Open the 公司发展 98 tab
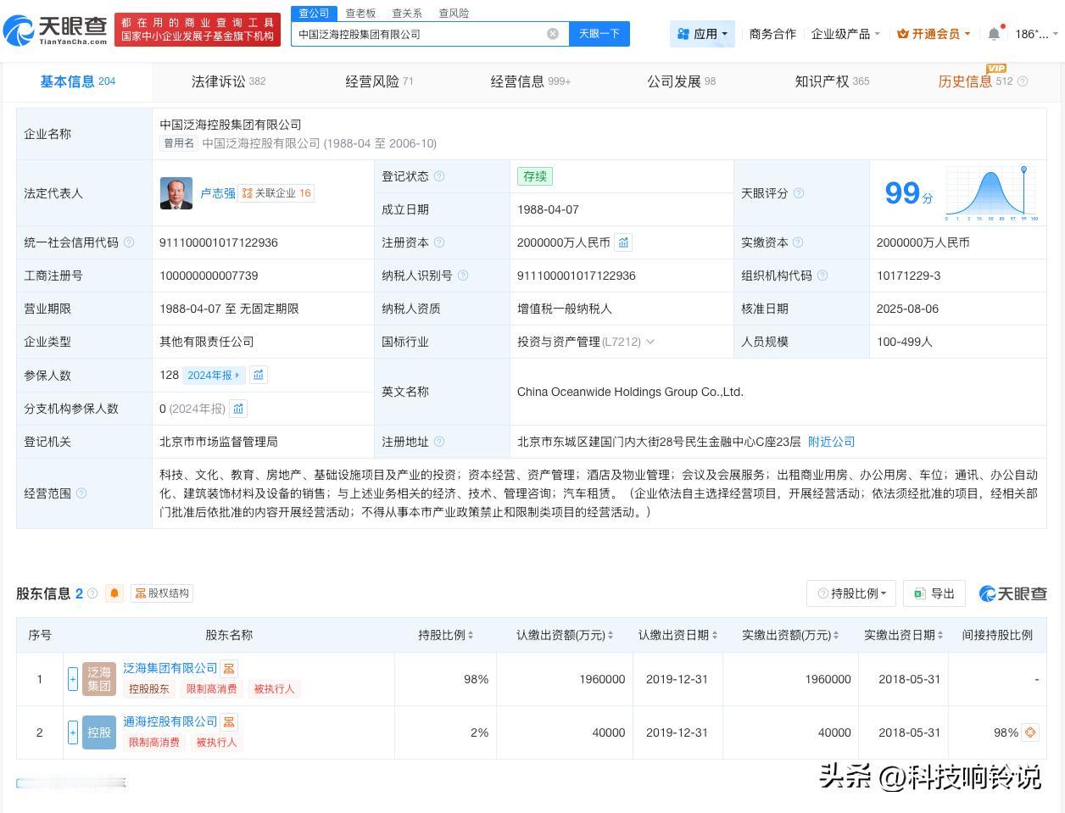 click(x=681, y=81)
